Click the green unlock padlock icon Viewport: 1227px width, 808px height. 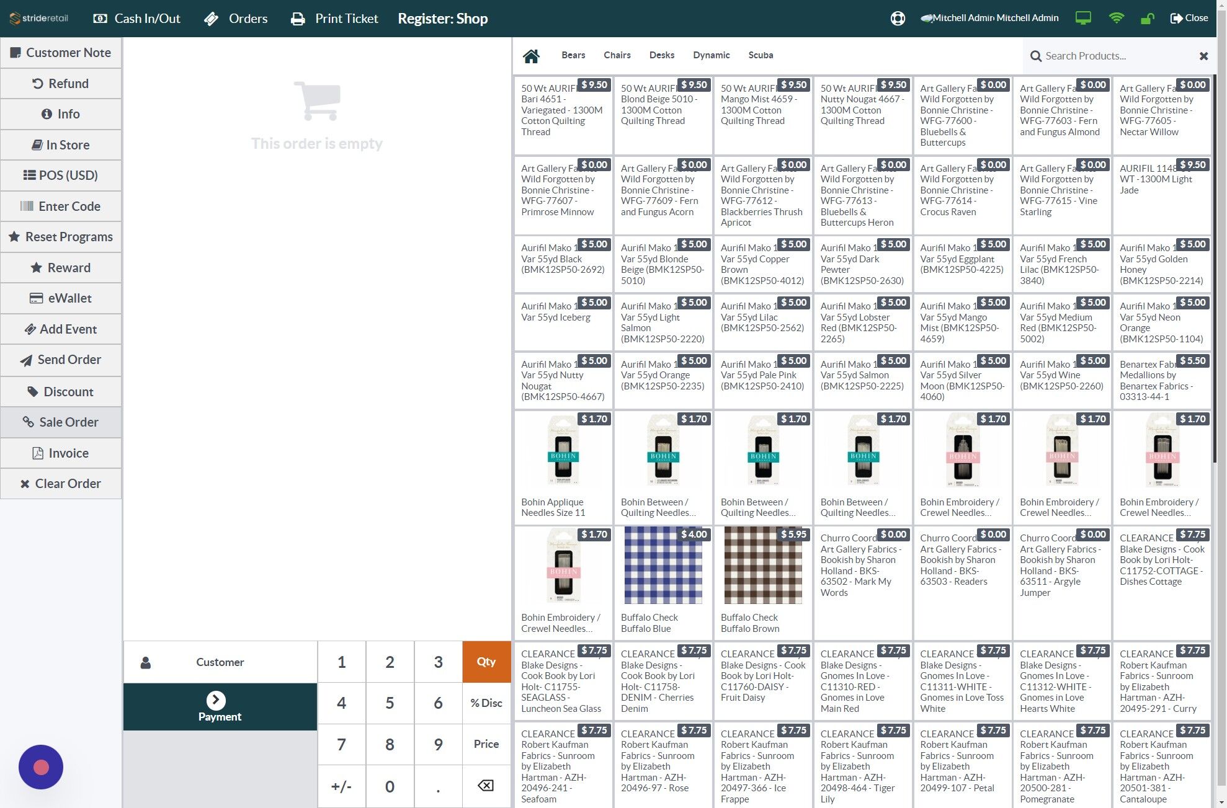[1147, 19]
